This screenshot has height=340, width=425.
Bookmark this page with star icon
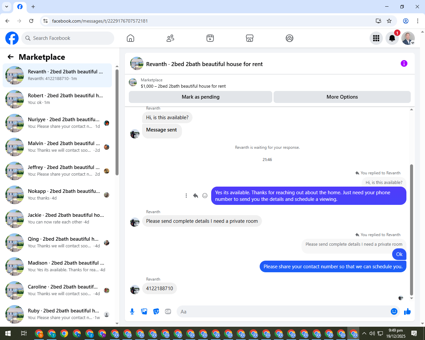(x=389, y=21)
